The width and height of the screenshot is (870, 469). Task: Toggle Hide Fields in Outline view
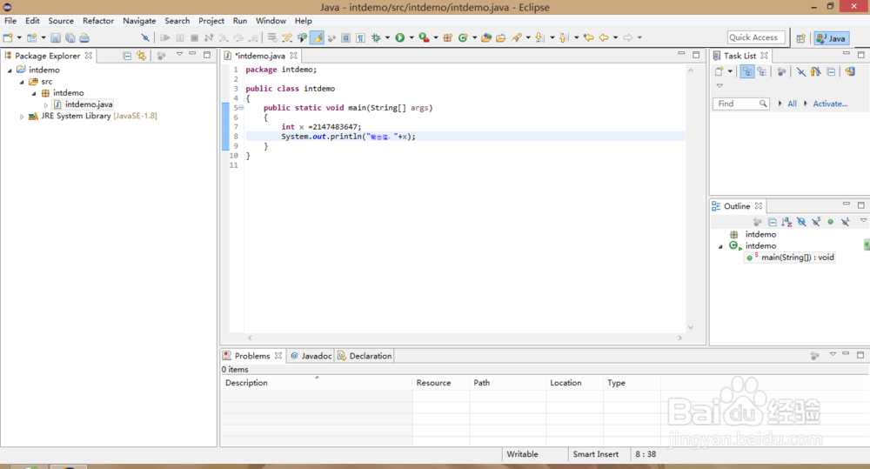pyautogui.click(x=801, y=222)
